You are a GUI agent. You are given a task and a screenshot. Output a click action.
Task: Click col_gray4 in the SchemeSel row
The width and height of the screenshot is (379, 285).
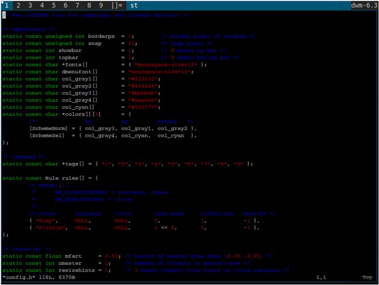100,135
